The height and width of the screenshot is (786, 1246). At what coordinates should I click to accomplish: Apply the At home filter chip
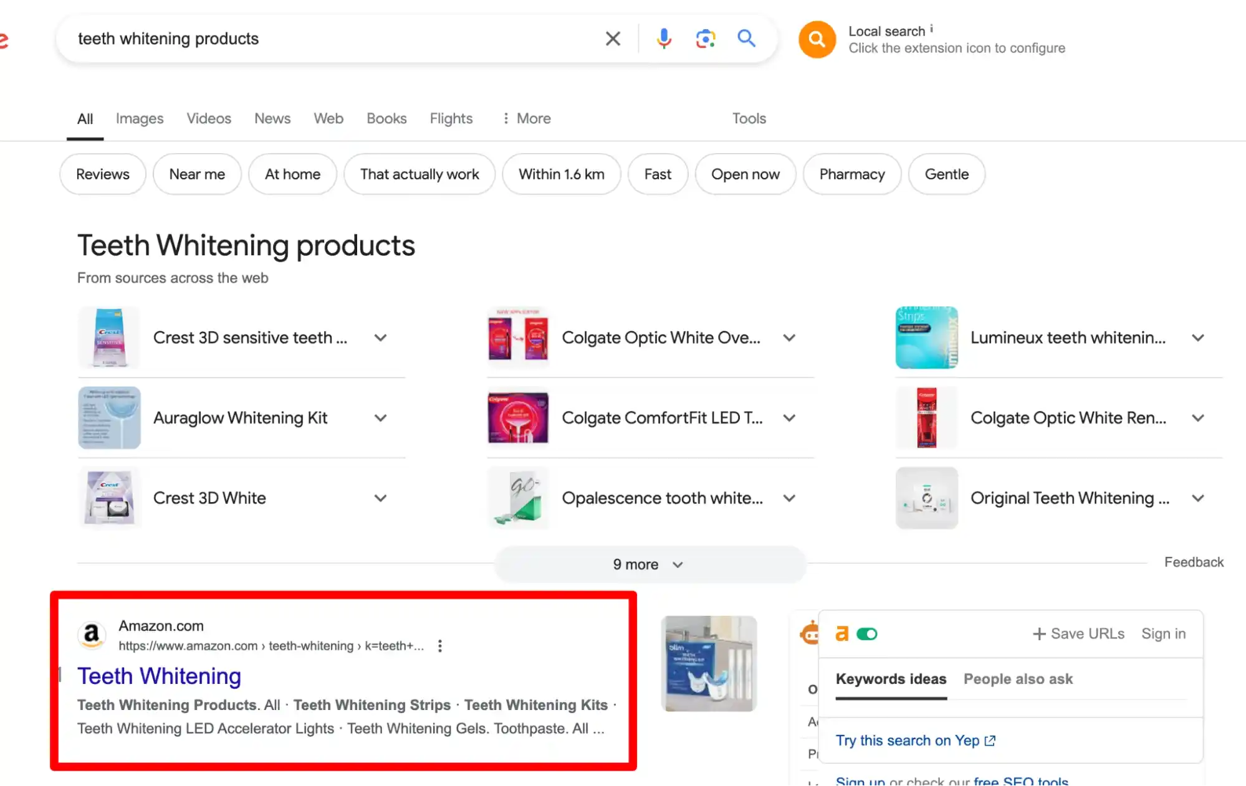click(292, 174)
